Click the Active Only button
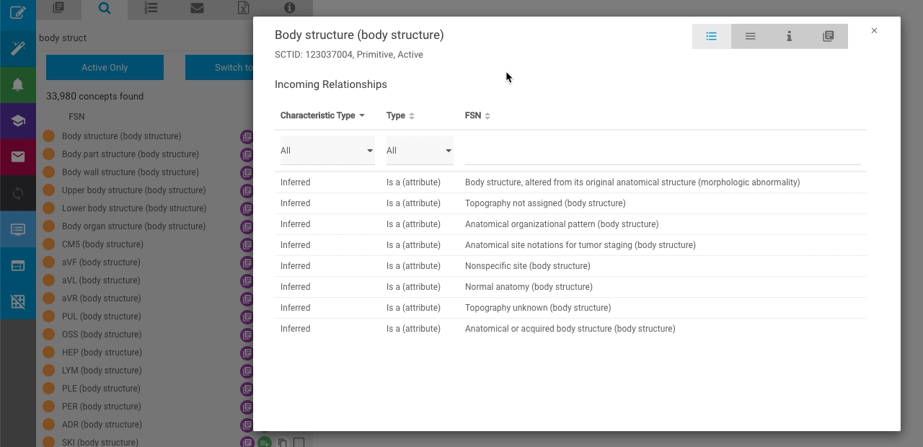 pos(105,67)
